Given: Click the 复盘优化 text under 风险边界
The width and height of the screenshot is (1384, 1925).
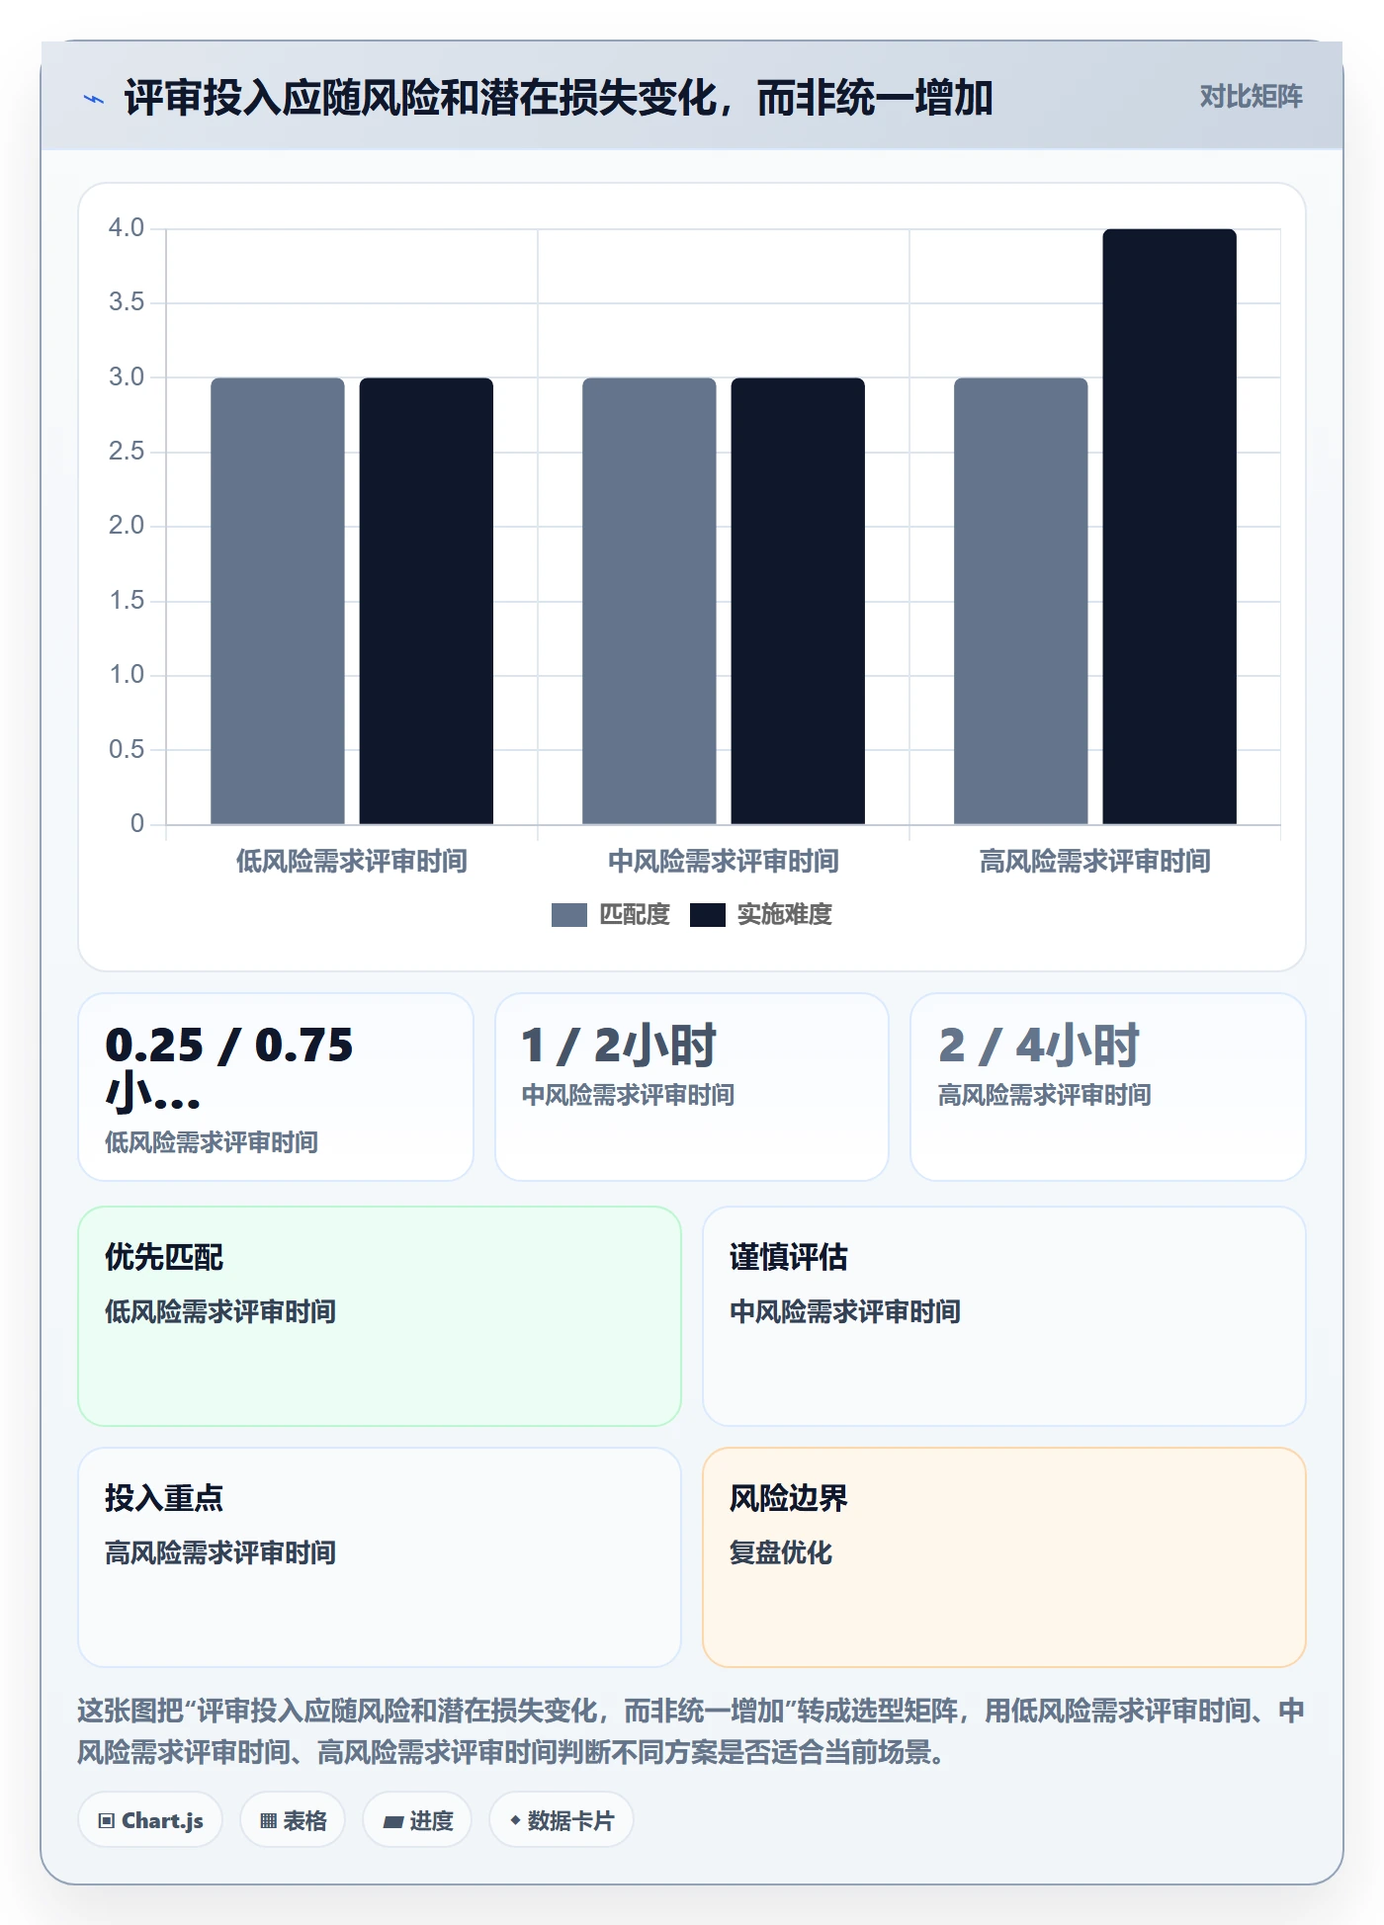Looking at the screenshot, I should coord(781,1552).
